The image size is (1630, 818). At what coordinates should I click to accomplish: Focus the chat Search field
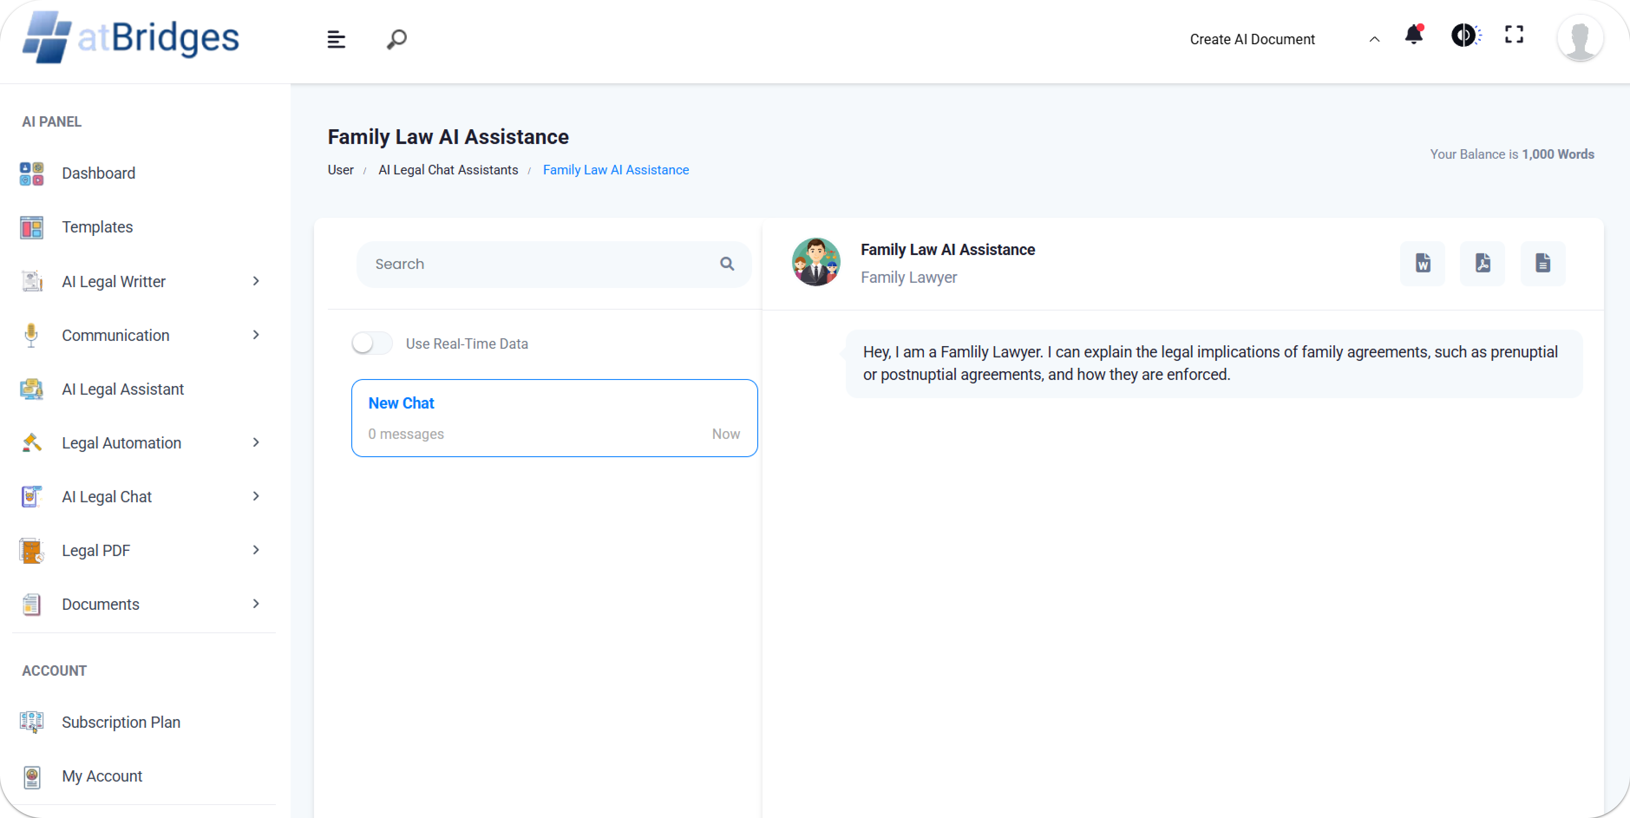coord(538,265)
